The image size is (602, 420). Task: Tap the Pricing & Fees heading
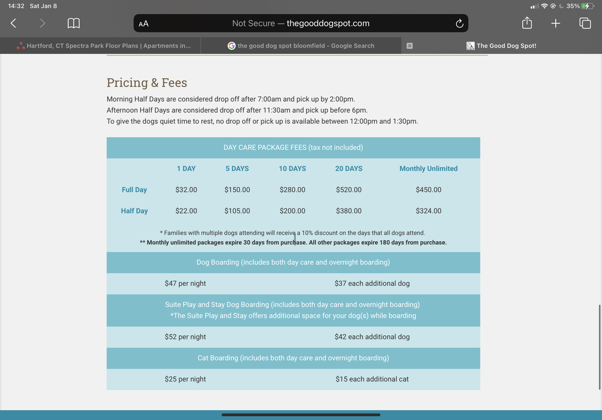(147, 83)
